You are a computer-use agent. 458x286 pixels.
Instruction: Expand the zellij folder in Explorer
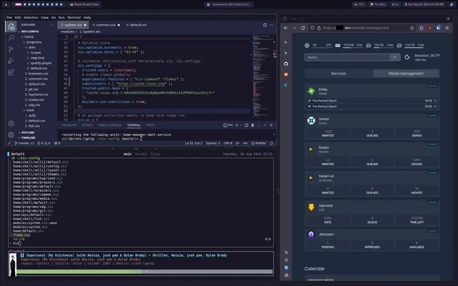coord(26,116)
